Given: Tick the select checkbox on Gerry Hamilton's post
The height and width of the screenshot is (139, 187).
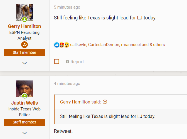Looking at the screenshot, I should 57,62.
